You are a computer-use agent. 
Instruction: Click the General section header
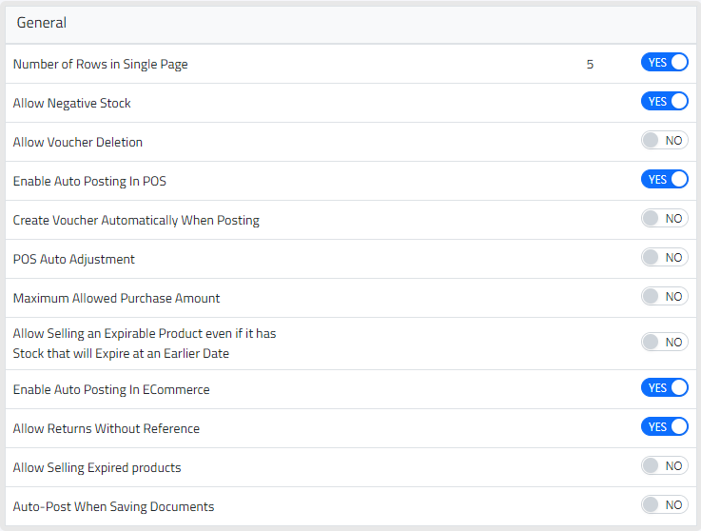click(42, 23)
